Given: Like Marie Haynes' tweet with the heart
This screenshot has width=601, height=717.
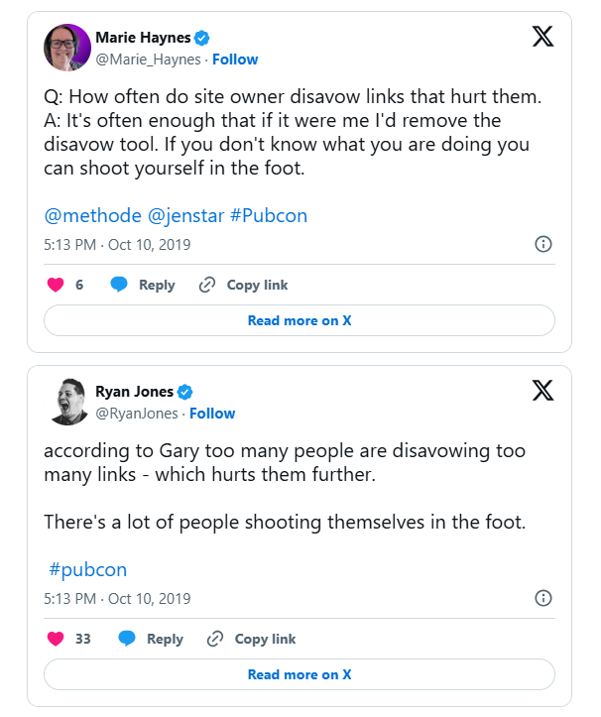Looking at the screenshot, I should pyautogui.click(x=56, y=285).
